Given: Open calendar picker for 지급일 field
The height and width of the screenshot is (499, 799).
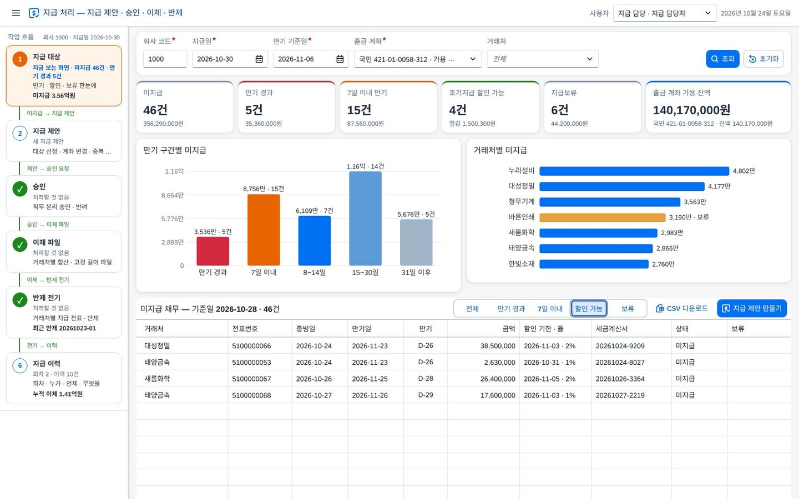Looking at the screenshot, I should tap(259, 59).
